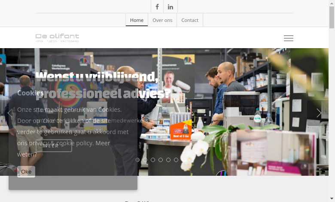Accept cookies with the Oke button
This screenshot has height=202, width=335.
click(26, 171)
